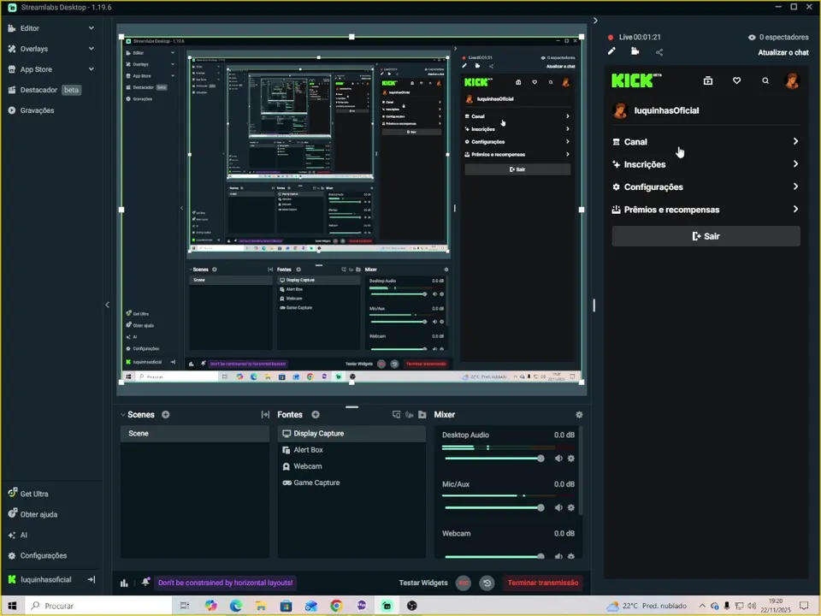This screenshot has height=616, width=821.
Task: Open Destacador beta in sidebar
Action: pos(44,90)
